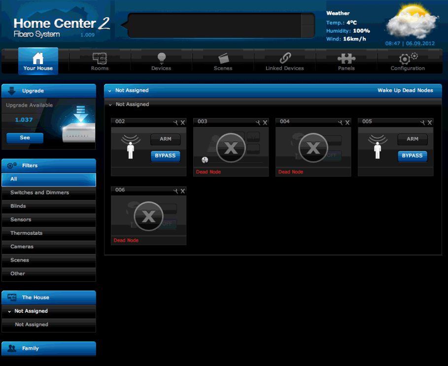Image resolution: width=448 pixels, height=366 pixels.
Task: Arm sensor 002
Action: (166, 139)
